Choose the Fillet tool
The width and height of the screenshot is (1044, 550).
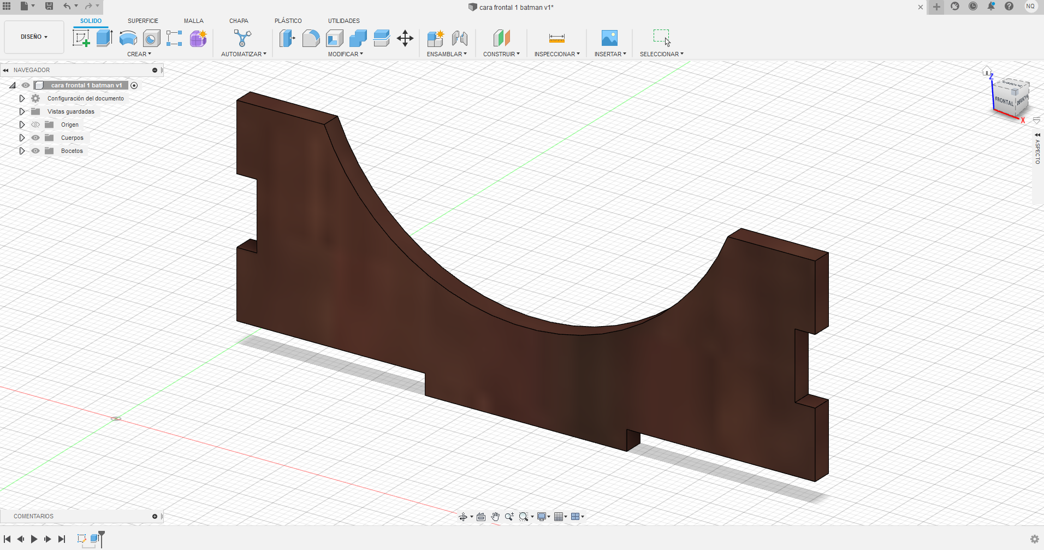pos(311,38)
